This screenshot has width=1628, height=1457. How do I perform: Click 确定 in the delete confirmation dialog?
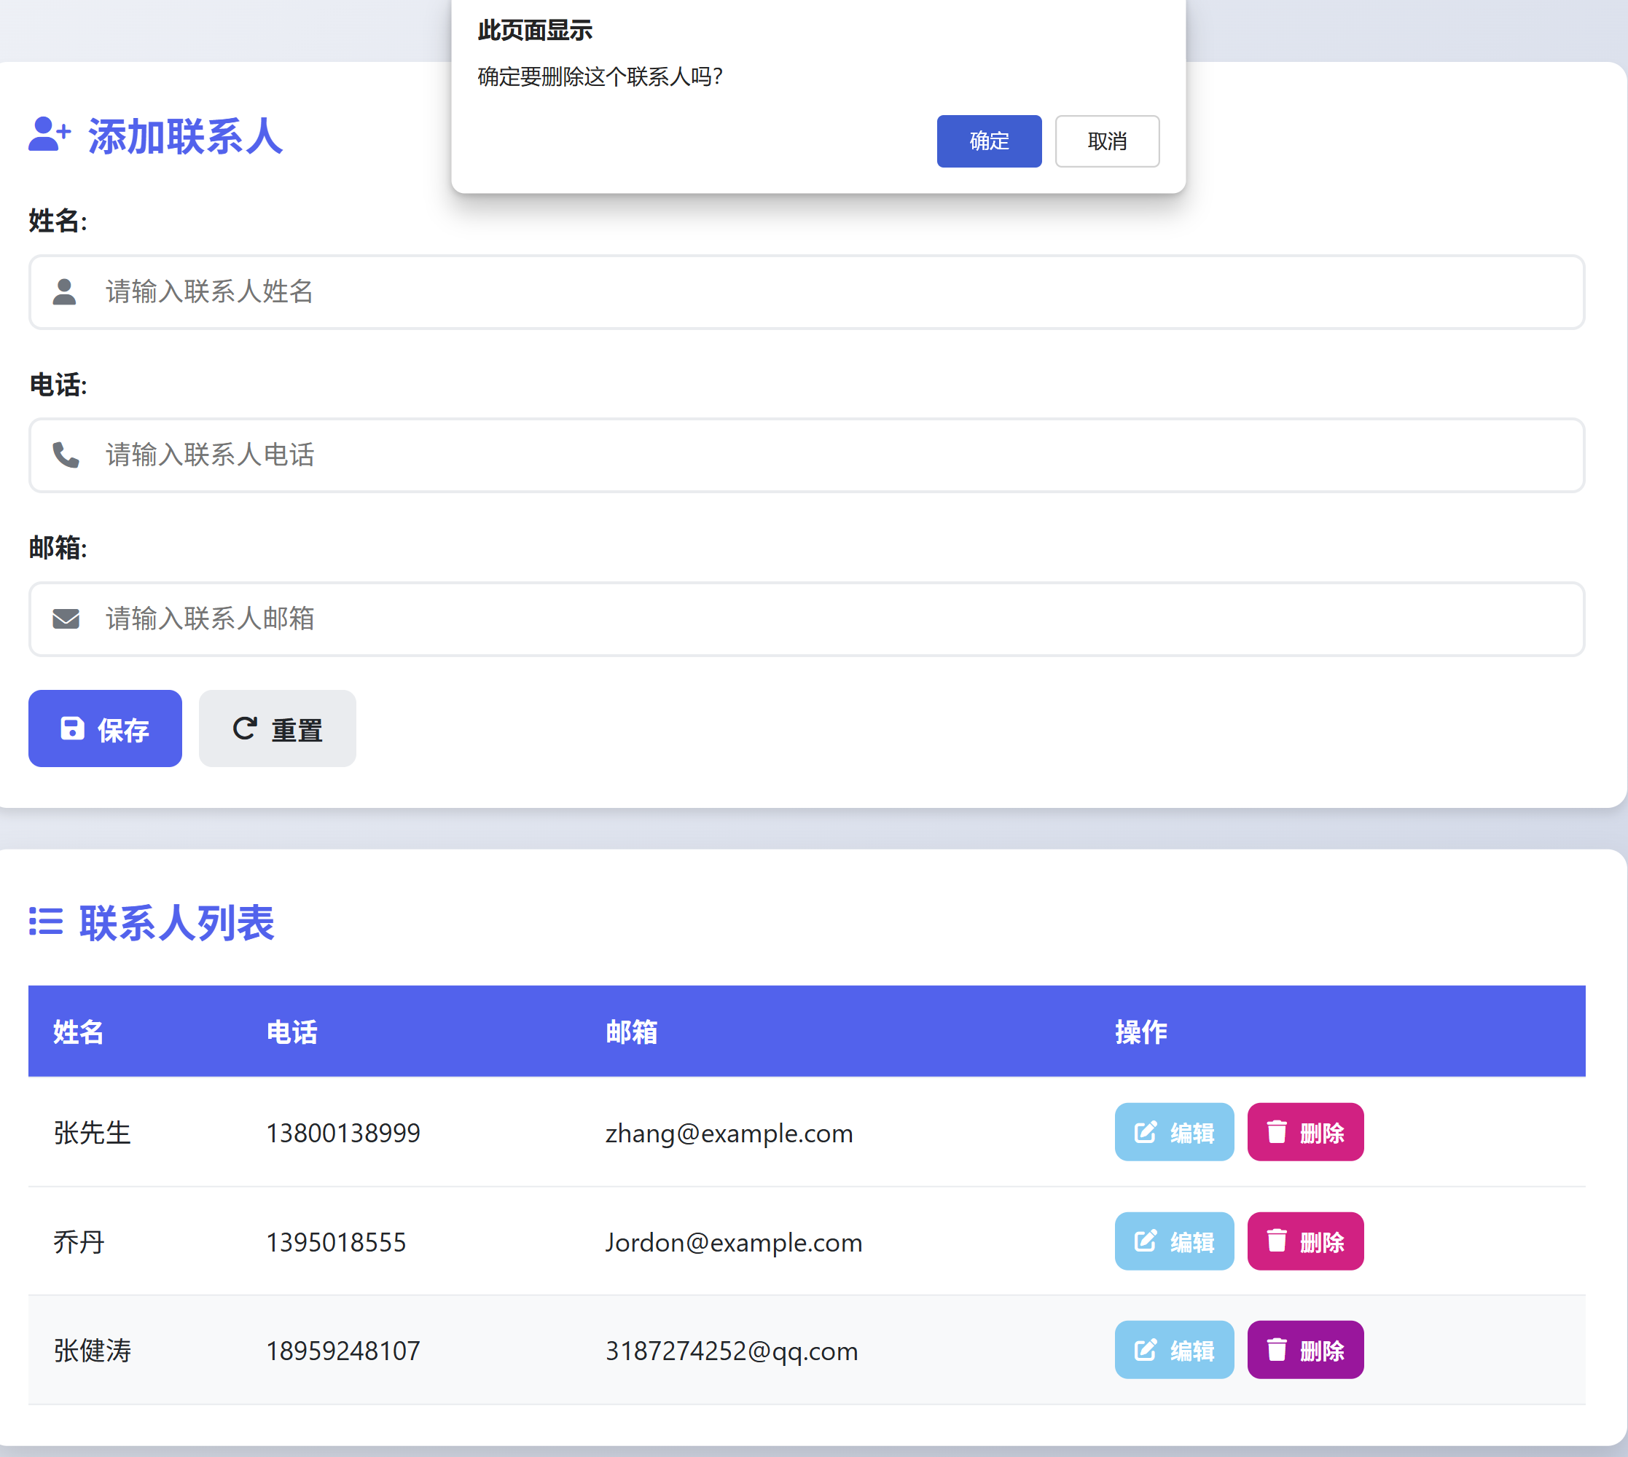tap(988, 141)
